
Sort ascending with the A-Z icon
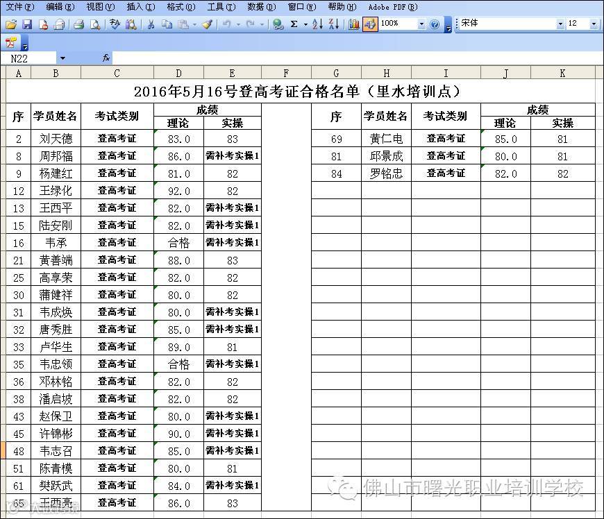coord(318,24)
